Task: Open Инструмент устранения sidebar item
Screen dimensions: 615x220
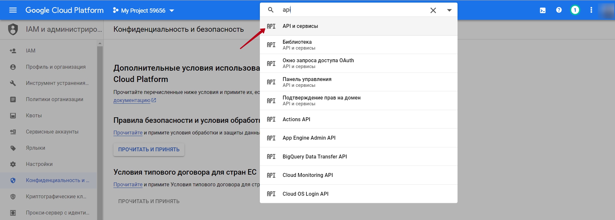Action: (49, 83)
